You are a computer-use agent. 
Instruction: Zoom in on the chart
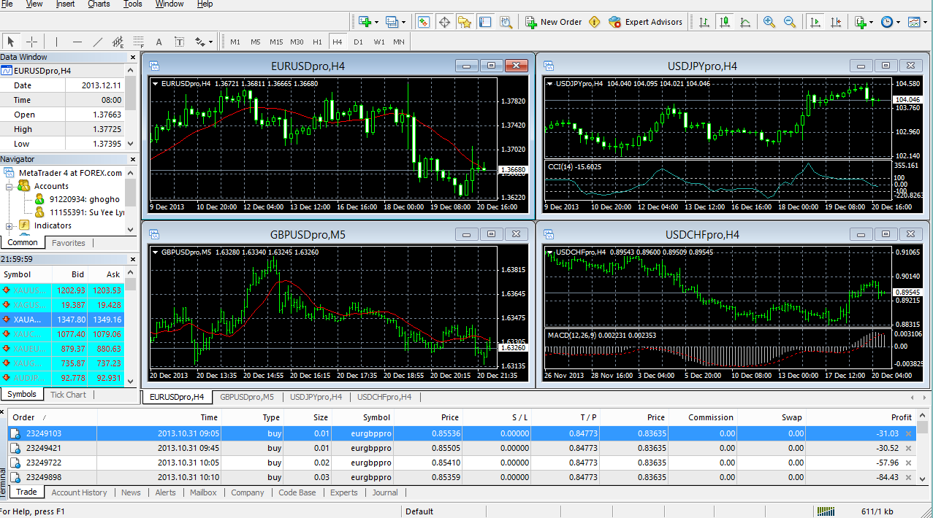[769, 22]
